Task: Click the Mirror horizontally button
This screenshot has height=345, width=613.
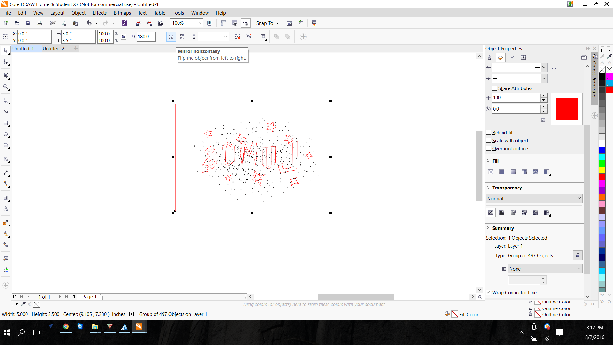Action: pos(171,37)
